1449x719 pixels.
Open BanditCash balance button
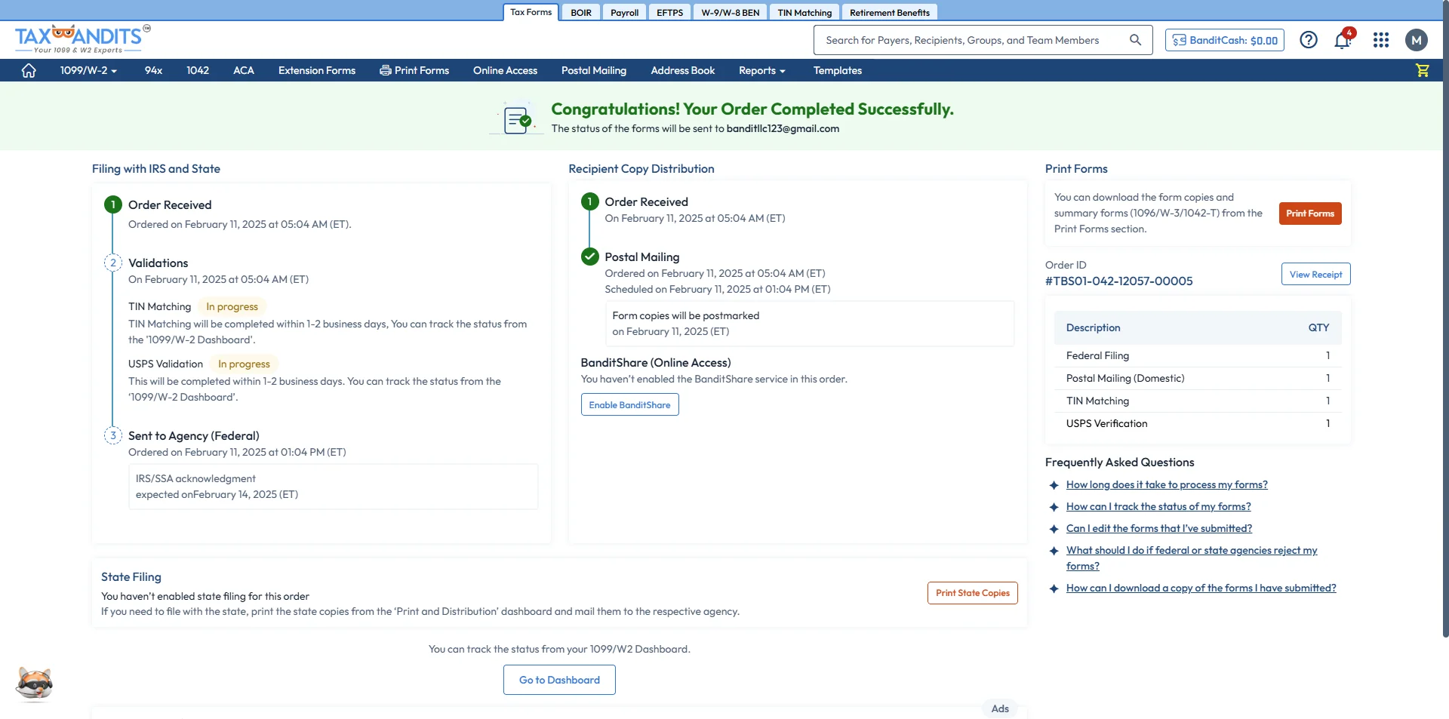click(1225, 40)
